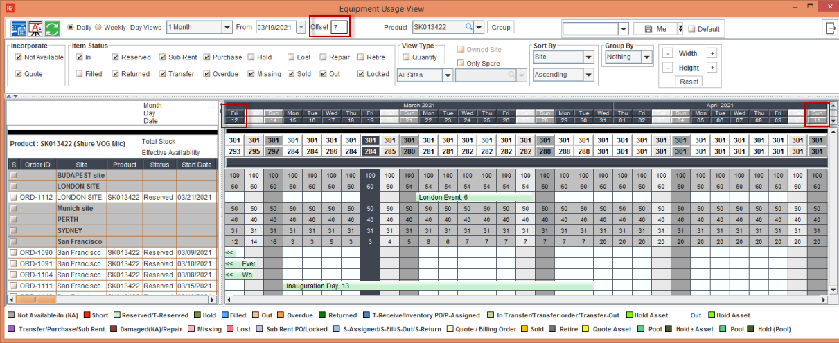
Task: Open the Day Views 1 Month dropdown
Action: click(227, 28)
